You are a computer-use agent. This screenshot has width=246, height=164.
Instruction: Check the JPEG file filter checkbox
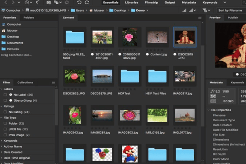coord(5,129)
